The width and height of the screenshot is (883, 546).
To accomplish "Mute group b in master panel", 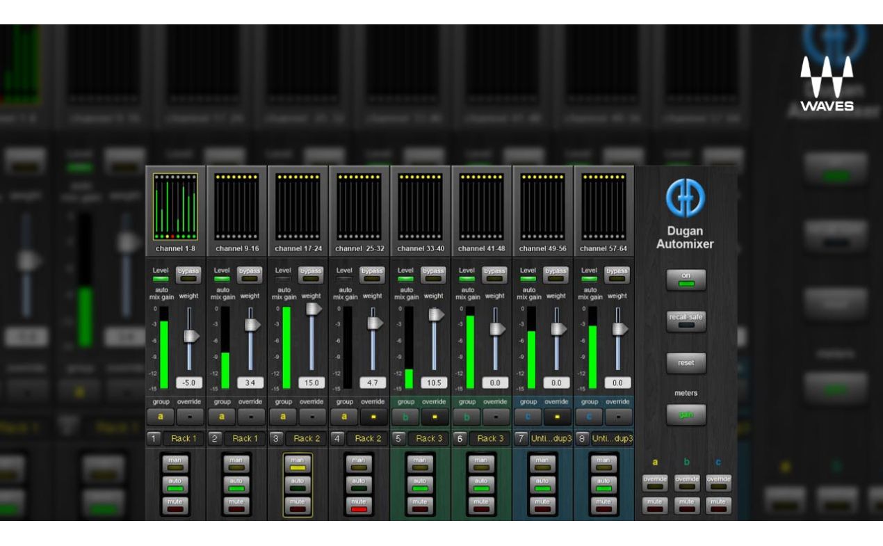I will pyautogui.click(x=687, y=505).
